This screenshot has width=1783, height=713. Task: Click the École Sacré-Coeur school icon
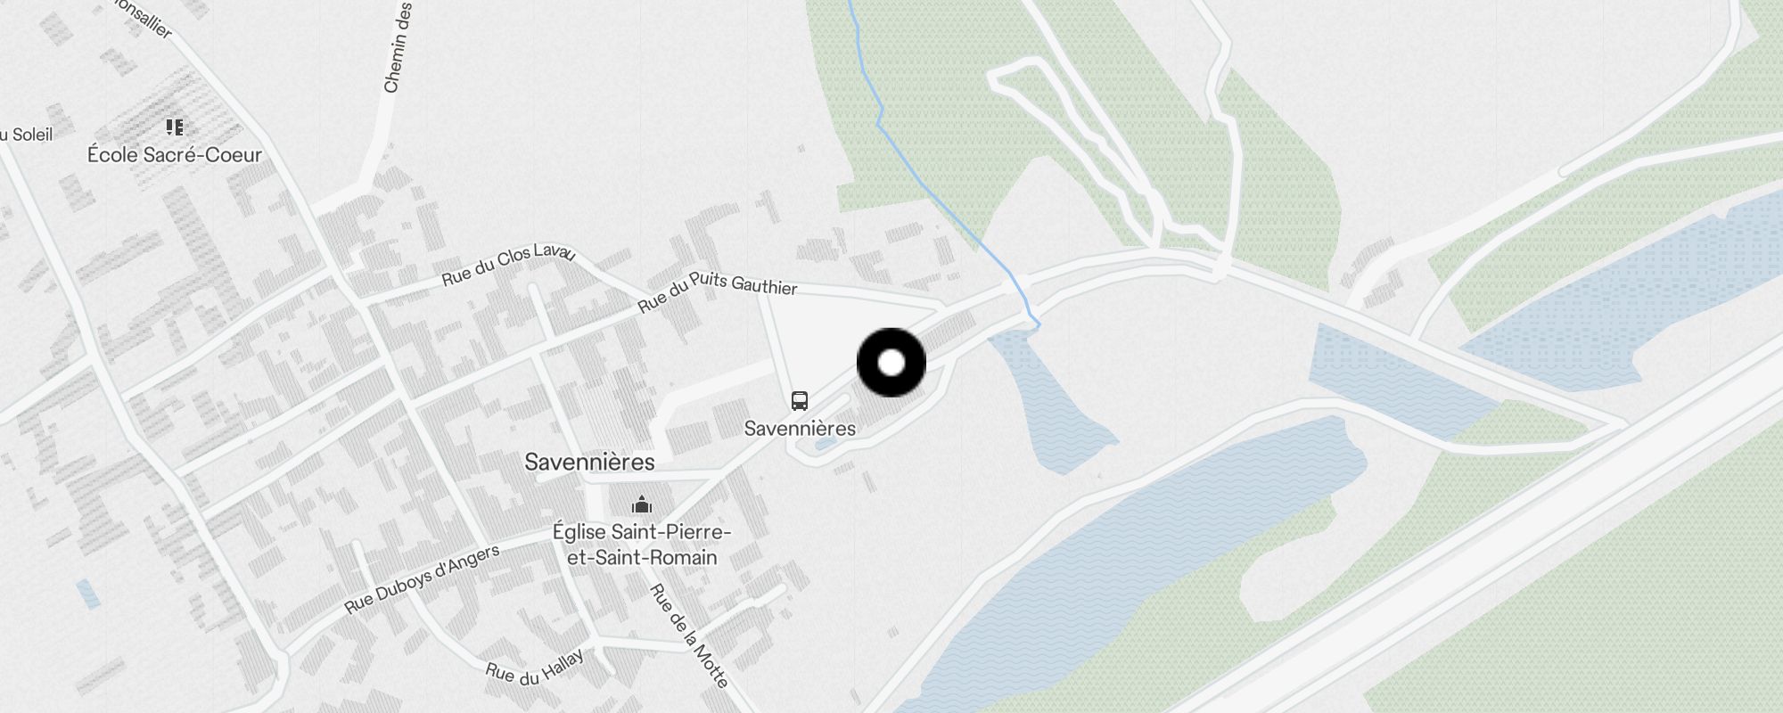175,127
